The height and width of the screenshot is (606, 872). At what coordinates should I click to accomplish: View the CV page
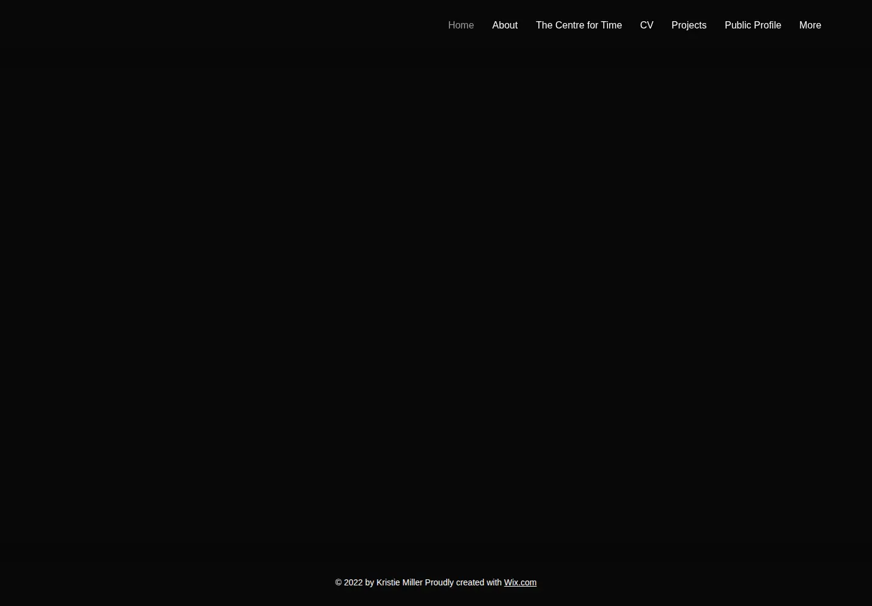point(647,25)
